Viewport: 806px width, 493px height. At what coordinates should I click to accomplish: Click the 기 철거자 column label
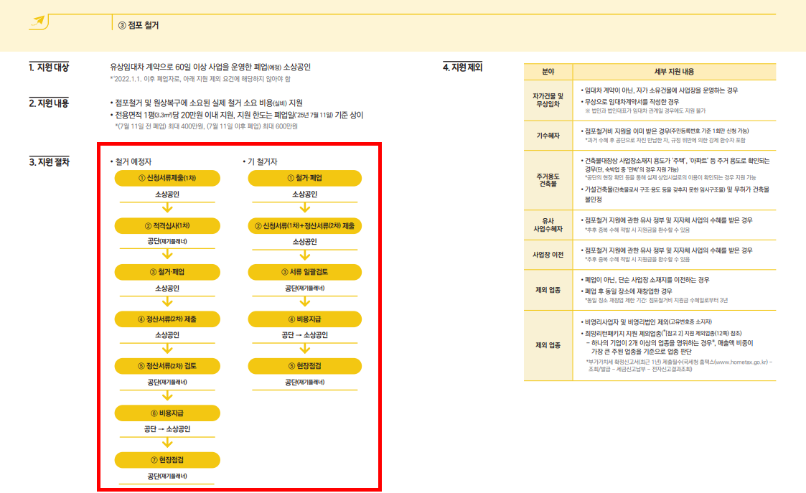coord(260,161)
